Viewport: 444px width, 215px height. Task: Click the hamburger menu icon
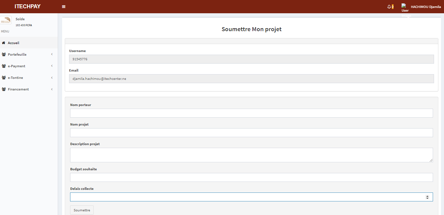click(63, 6)
